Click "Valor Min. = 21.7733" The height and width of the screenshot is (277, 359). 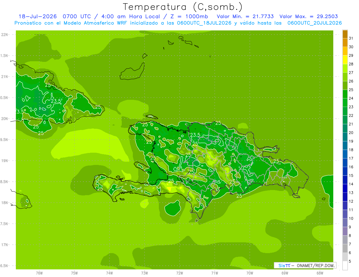[245, 16]
